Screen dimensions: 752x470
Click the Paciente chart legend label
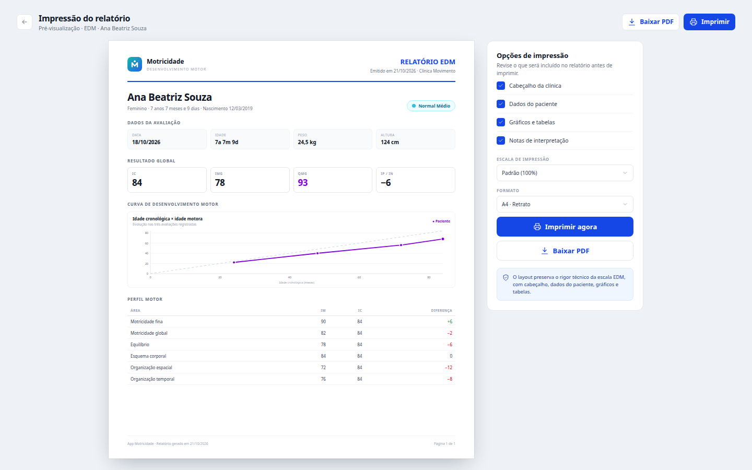click(x=441, y=221)
